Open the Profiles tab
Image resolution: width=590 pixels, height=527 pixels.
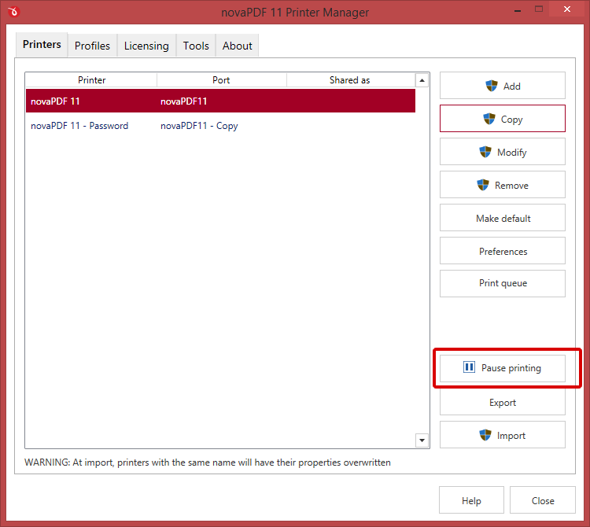(92, 46)
